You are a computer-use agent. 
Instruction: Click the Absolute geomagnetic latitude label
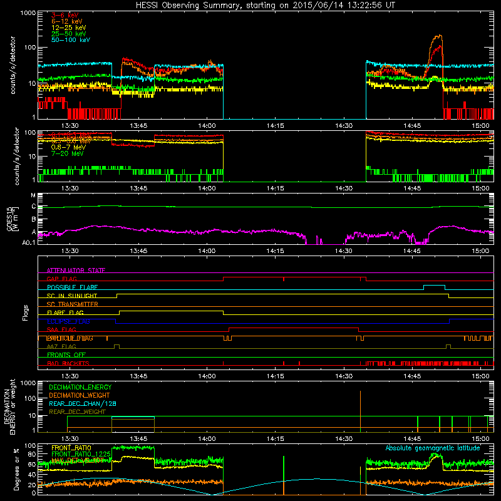433,448
